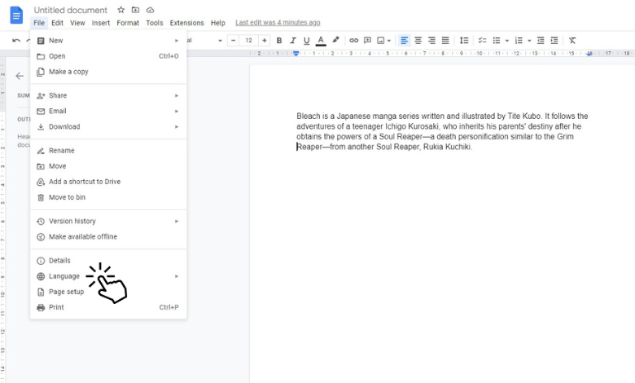The height and width of the screenshot is (383, 635).
Task: Decrease font size with minus button
Action: coord(234,41)
